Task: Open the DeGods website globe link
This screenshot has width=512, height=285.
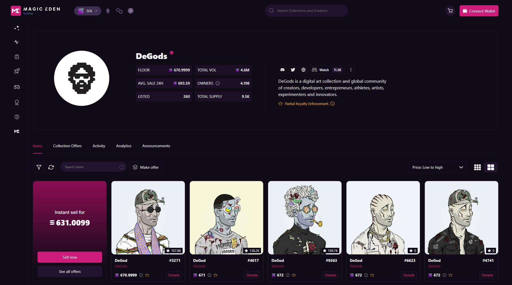Action: (303, 70)
